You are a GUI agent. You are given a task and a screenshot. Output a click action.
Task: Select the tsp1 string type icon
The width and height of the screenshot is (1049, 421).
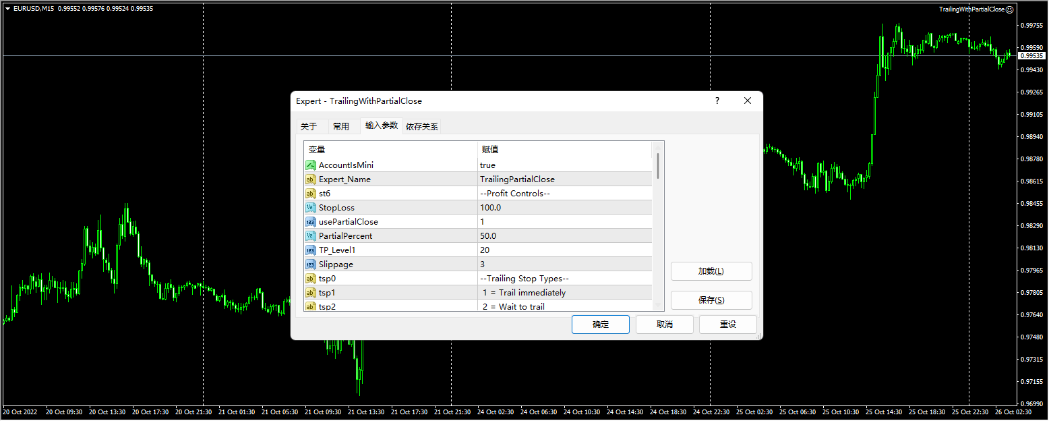(x=311, y=293)
